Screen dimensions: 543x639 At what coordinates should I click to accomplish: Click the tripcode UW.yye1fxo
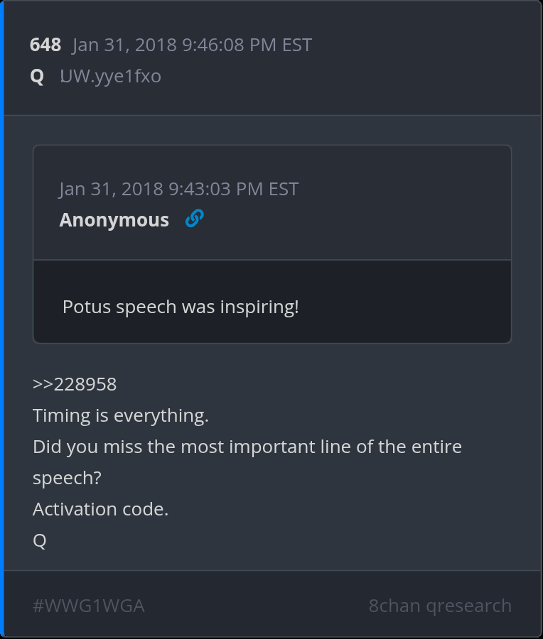[x=110, y=76]
